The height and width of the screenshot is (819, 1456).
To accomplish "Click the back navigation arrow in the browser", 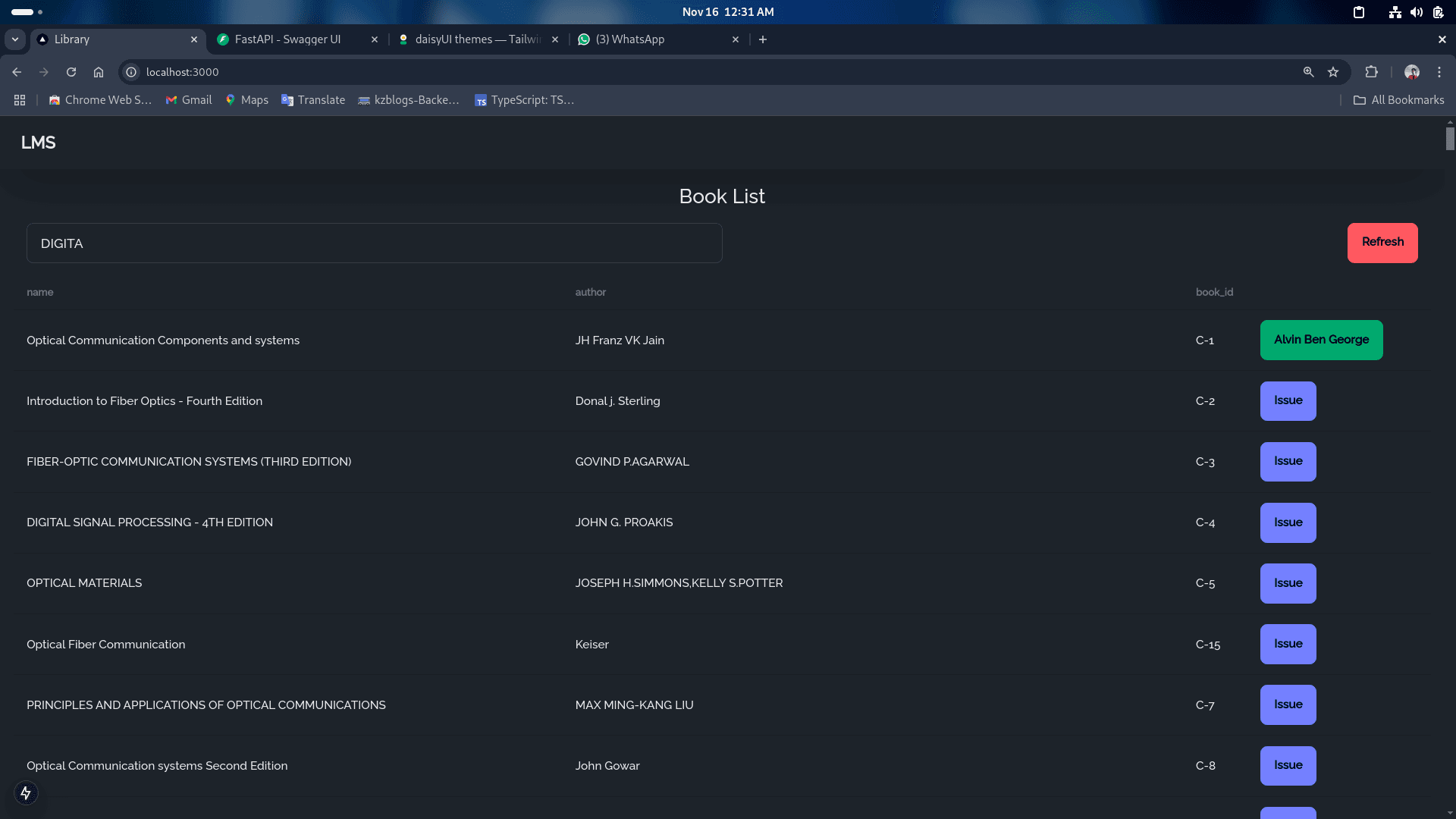I will (15, 72).
